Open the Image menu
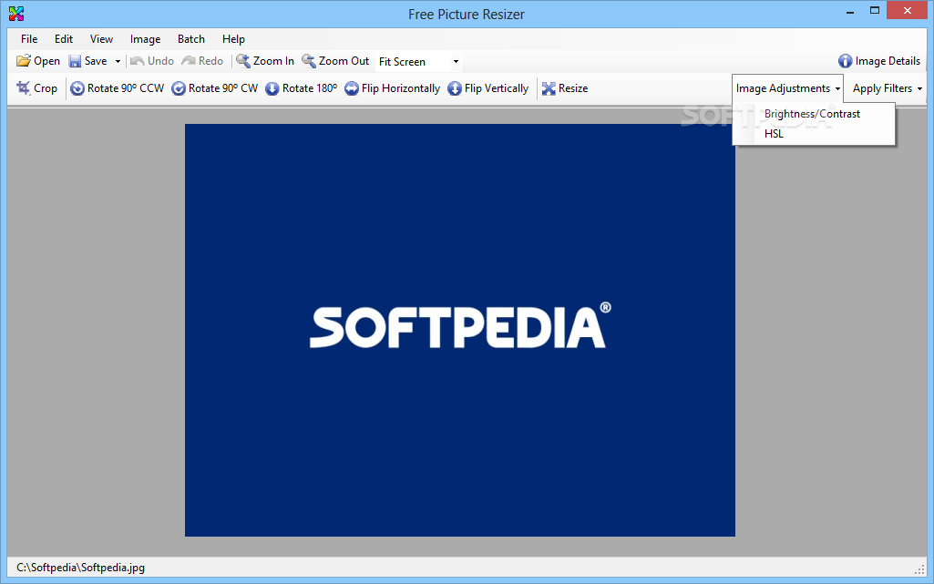934x584 pixels. pos(146,38)
